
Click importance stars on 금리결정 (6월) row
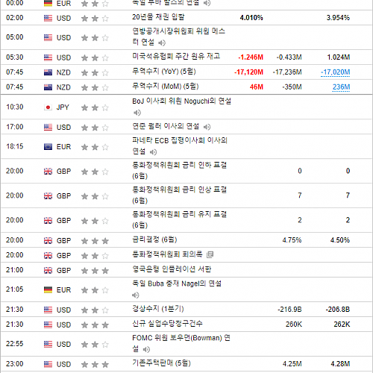(95, 241)
